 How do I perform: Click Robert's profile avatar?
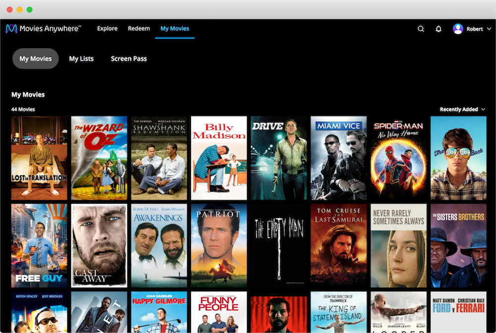[x=458, y=29]
